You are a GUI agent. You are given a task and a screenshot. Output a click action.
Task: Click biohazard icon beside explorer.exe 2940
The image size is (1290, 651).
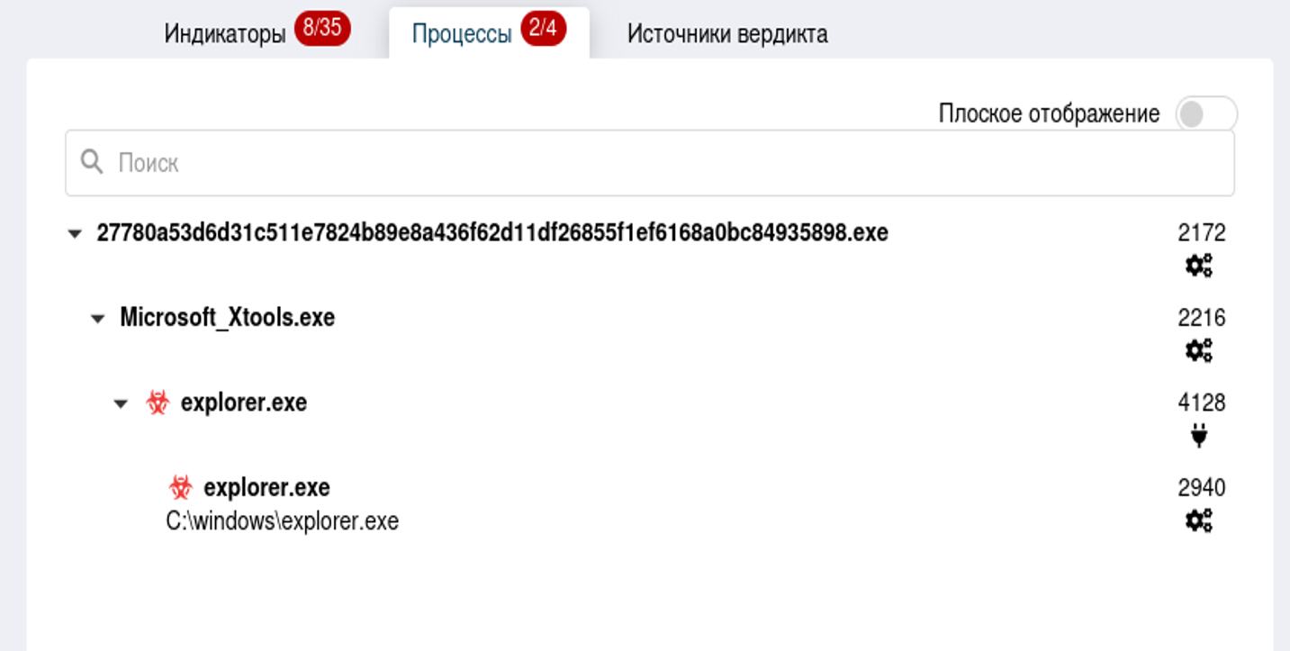(x=180, y=488)
